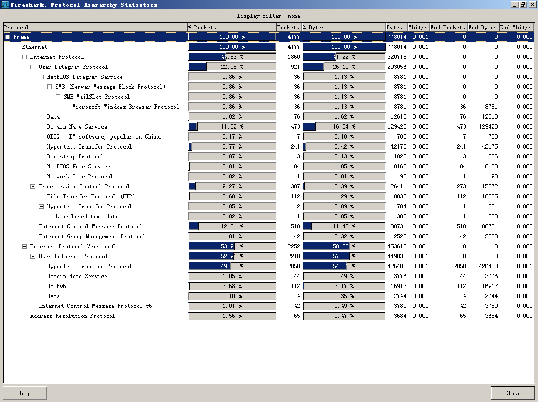Click the 129423 bytes cell for DNS
The width and height of the screenshot is (538, 403).
(x=397, y=127)
